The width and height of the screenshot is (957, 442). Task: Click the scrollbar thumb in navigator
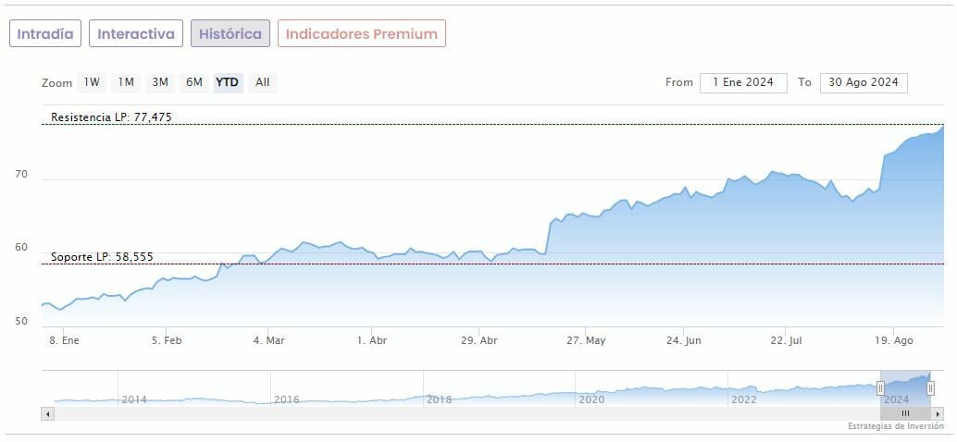[x=906, y=413]
